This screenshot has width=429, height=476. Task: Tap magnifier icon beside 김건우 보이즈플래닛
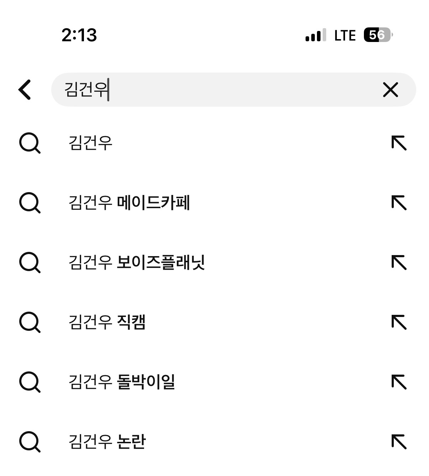click(x=30, y=263)
